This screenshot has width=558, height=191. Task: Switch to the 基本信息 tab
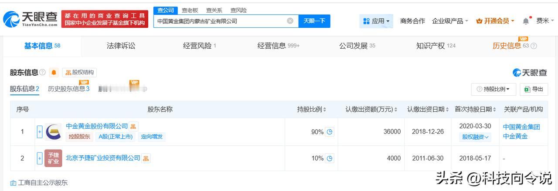pyautogui.click(x=42, y=46)
